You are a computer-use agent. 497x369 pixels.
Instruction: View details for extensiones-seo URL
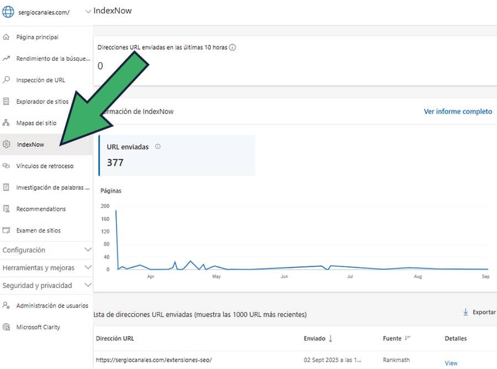click(x=451, y=362)
